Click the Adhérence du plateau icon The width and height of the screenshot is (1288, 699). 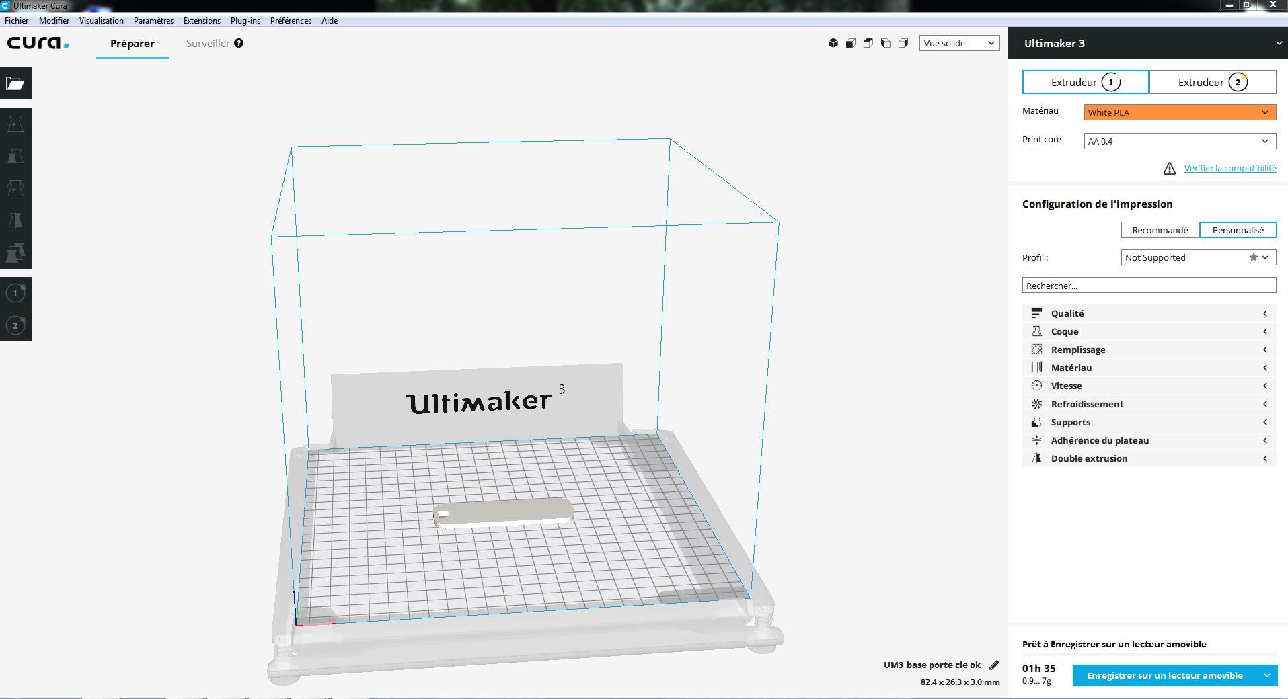coord(1036,440)
